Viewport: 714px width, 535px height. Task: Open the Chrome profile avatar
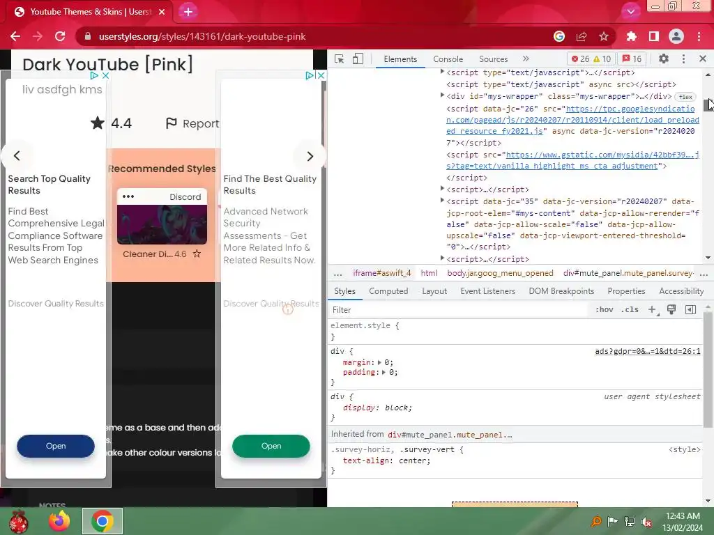pyautogui.click(x=676, y=36)
